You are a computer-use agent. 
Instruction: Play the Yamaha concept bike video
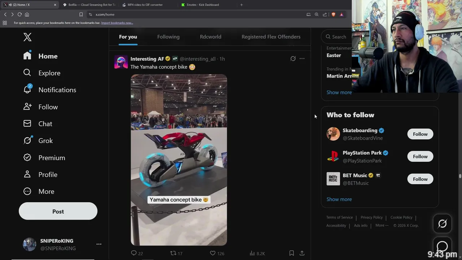point(179,160)
